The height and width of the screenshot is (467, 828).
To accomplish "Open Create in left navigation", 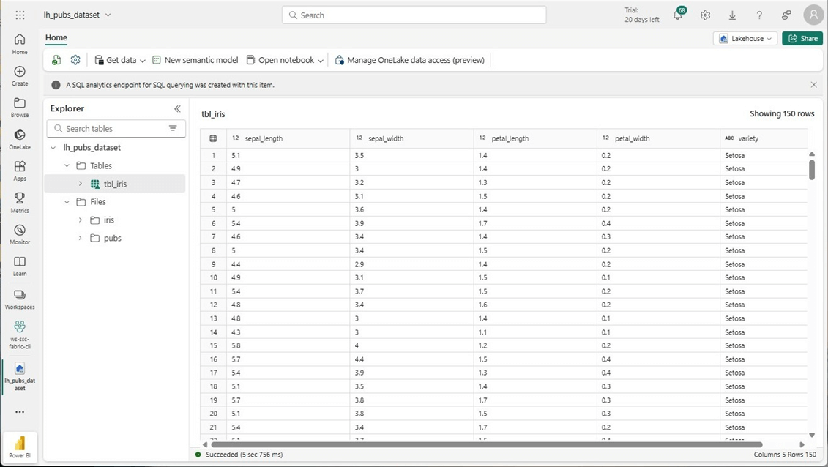I will (x=20, y=76).
